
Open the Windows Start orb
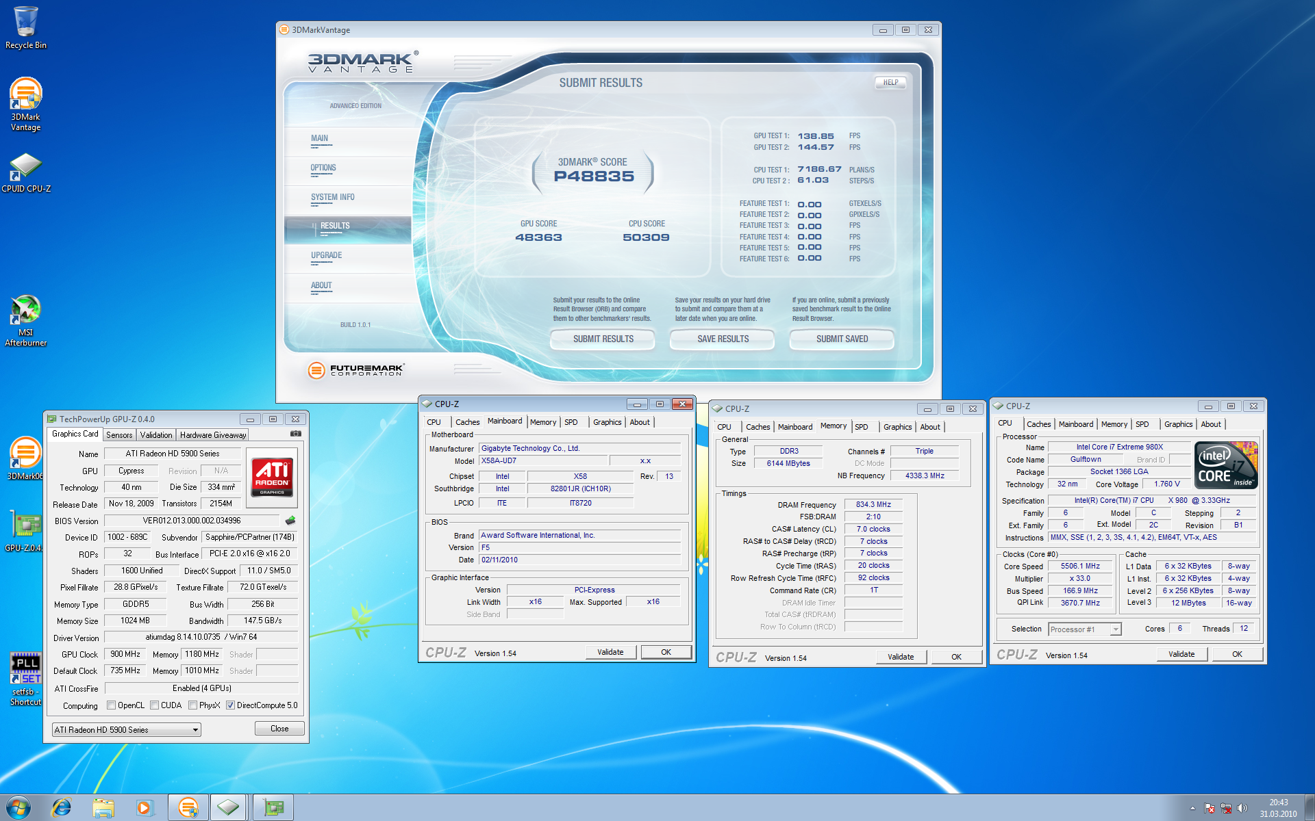click(x=18, y=807)
